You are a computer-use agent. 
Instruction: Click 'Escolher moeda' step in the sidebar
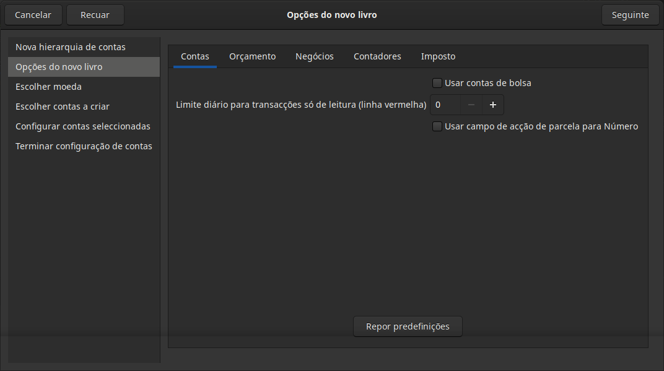(x=48, y=87)
